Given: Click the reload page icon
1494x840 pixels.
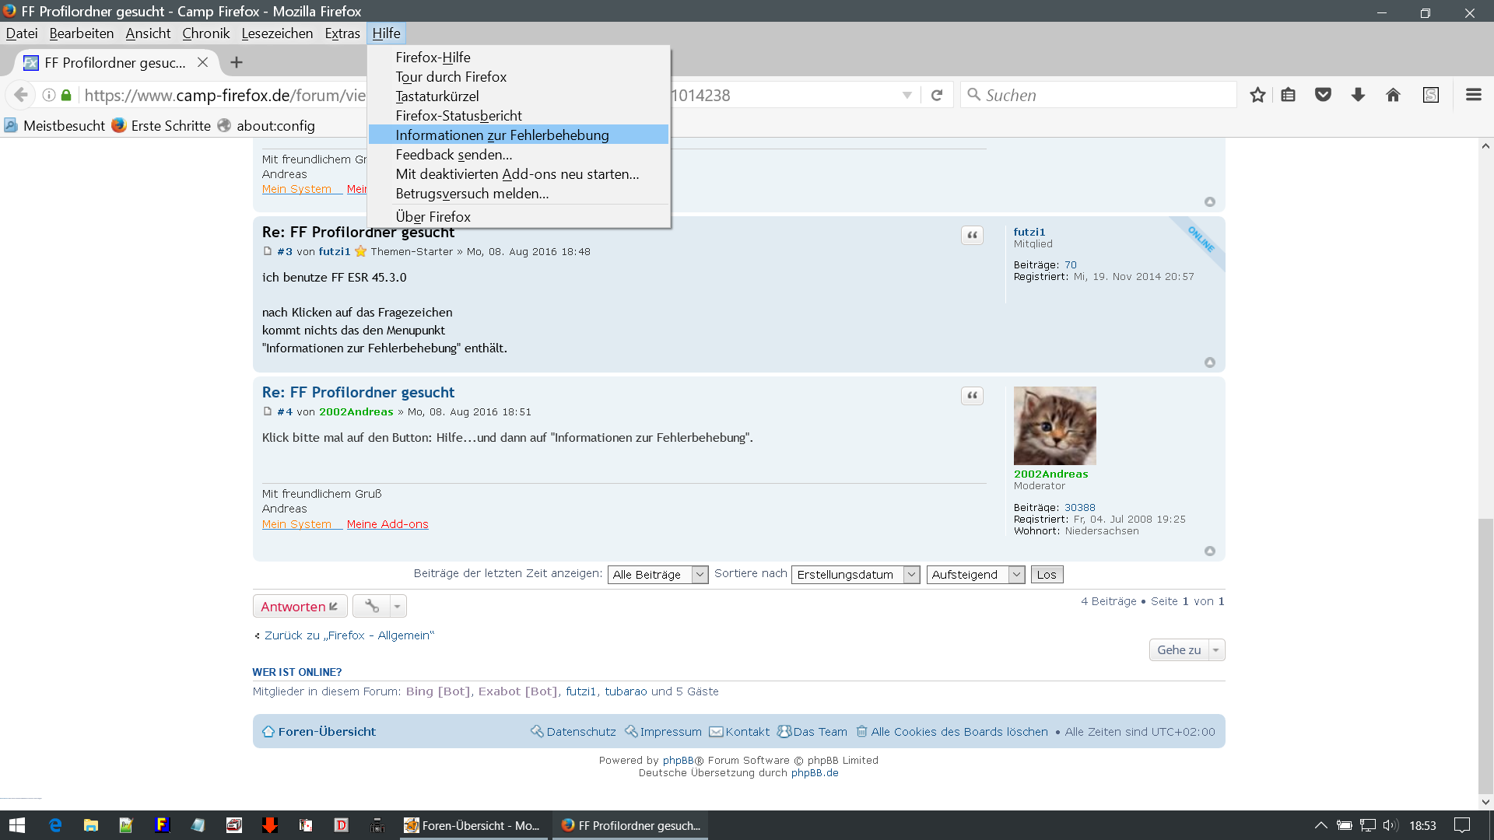Looking at the screenshot, I should (937, 95).
